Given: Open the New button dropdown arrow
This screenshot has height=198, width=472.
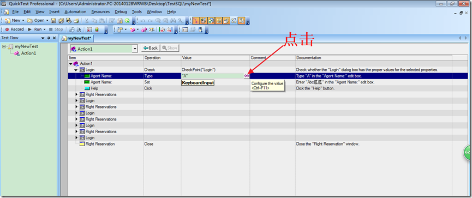Looking at the screenshot, I should click(23, 21).
